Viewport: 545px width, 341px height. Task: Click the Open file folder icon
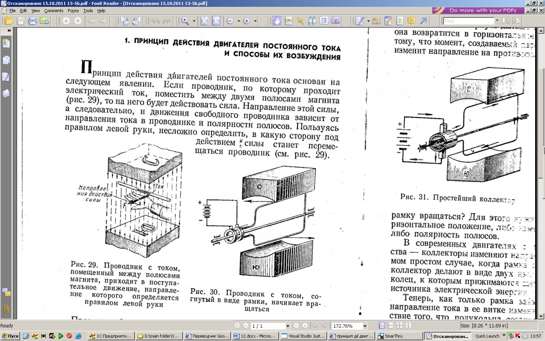click(9, 21)
